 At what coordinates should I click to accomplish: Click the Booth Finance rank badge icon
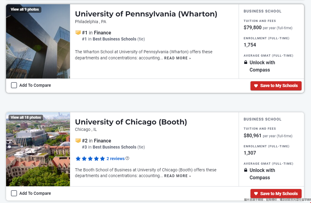78,141
